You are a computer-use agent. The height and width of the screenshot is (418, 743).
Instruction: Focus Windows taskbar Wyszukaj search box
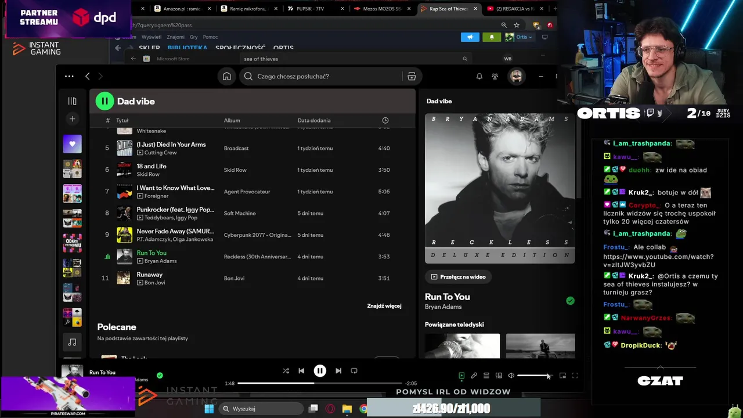[260, 409]
